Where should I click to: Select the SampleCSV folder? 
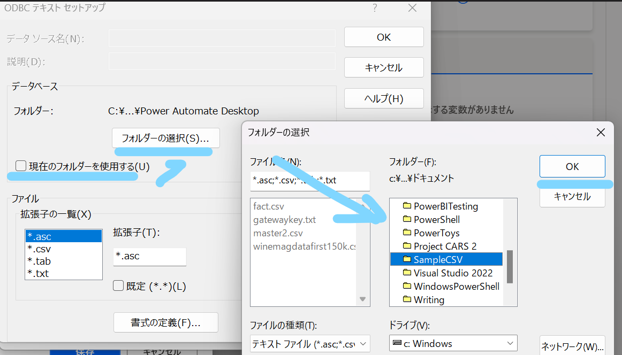[x=446, y=259]
